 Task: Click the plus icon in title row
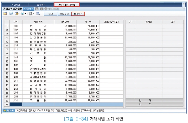pyautogui.click(x=46, y=9)
